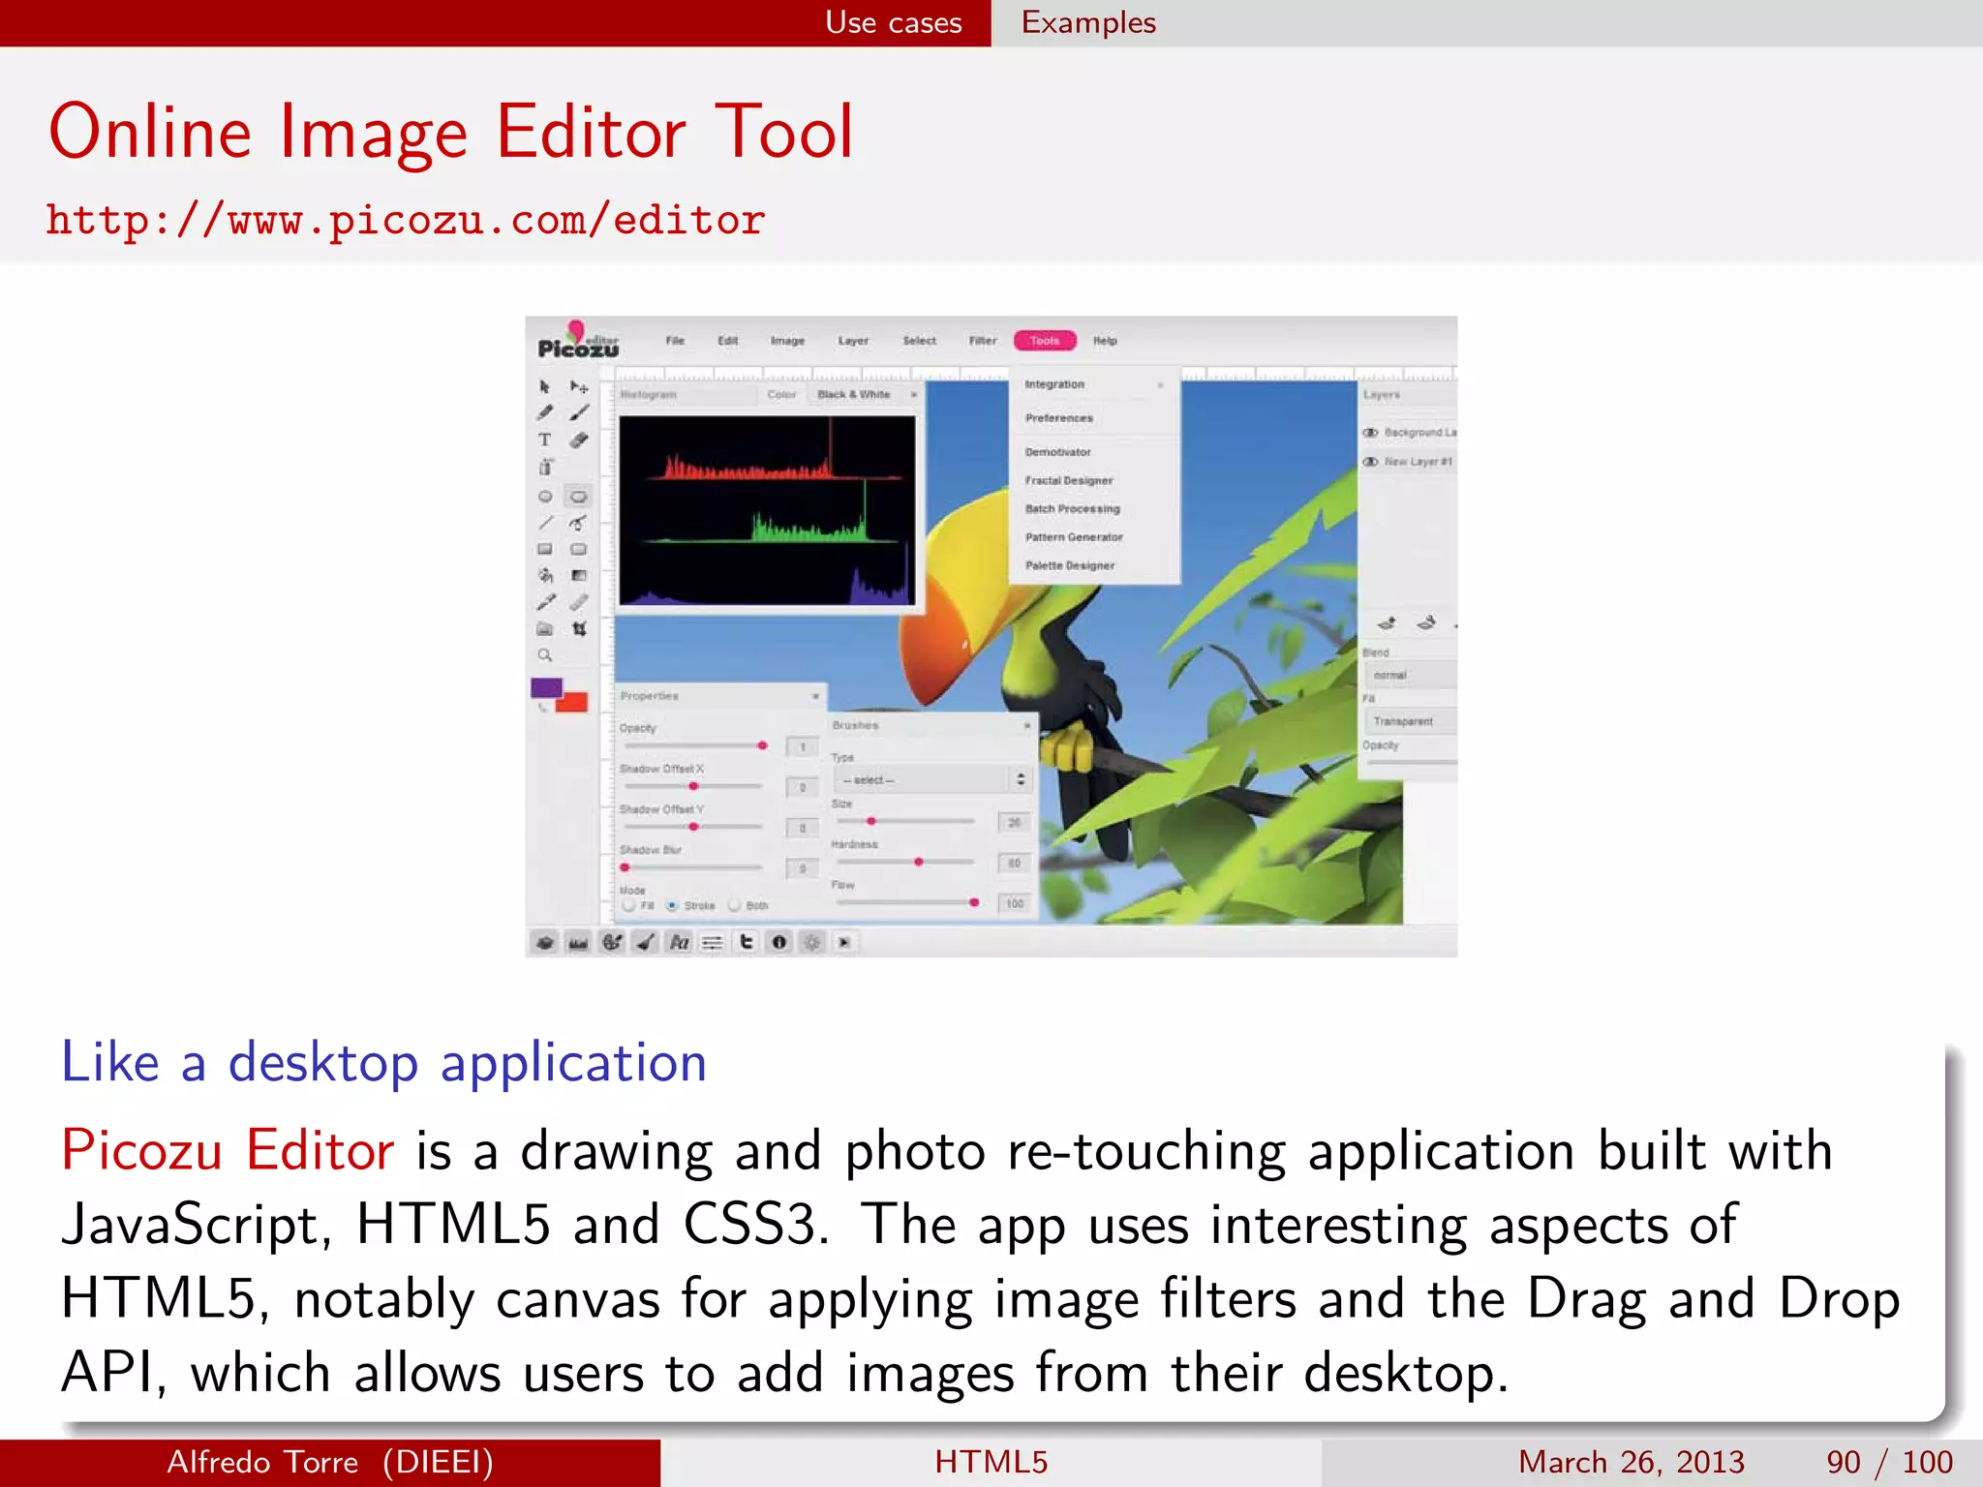Switch histogram to Color tab
Image resolution: width=1983 pixels, height=1487 pixels.
coord(781,395)
